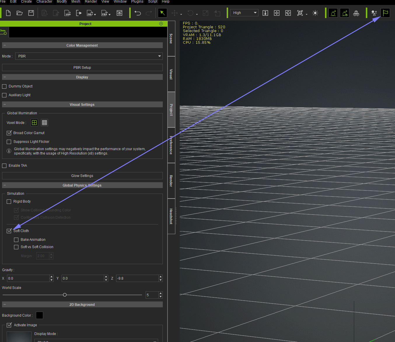Viewport: 395px width, 342px height.
Task: Check Suppress Light Flicker
Action: [9, 142]
